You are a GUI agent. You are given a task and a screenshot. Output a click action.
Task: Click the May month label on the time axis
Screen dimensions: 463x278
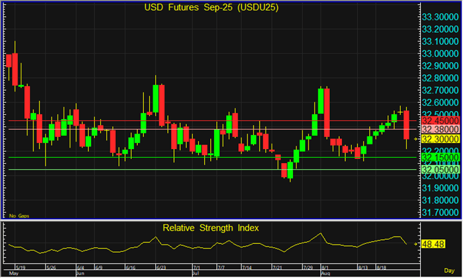pos(12,274)
